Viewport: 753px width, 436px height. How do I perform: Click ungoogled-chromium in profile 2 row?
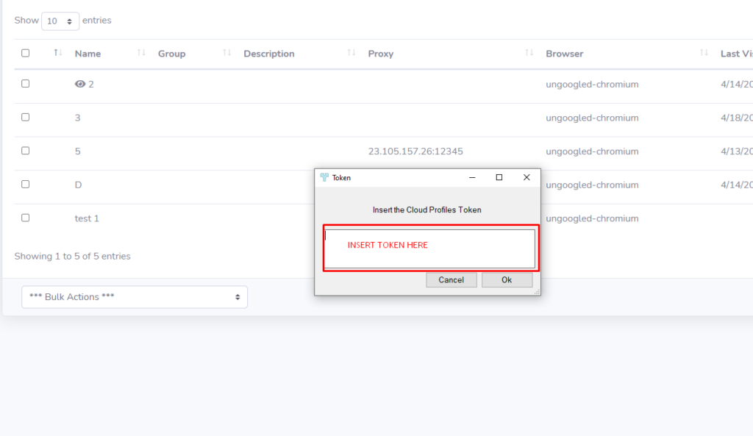[592, 85]
